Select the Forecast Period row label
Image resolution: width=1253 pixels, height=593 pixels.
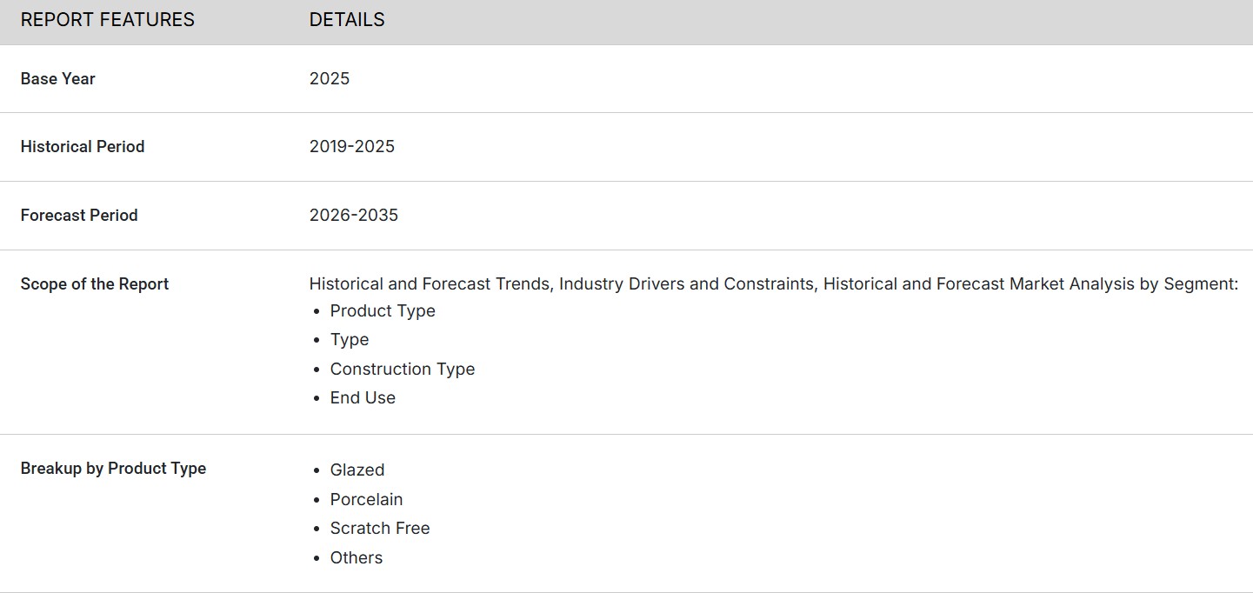click(78, 215)
